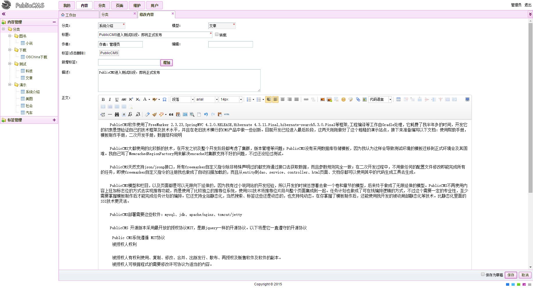Screen dimensions: 533x288
Task: Expand the 标签管理 panel
Action: coord(54,120)
